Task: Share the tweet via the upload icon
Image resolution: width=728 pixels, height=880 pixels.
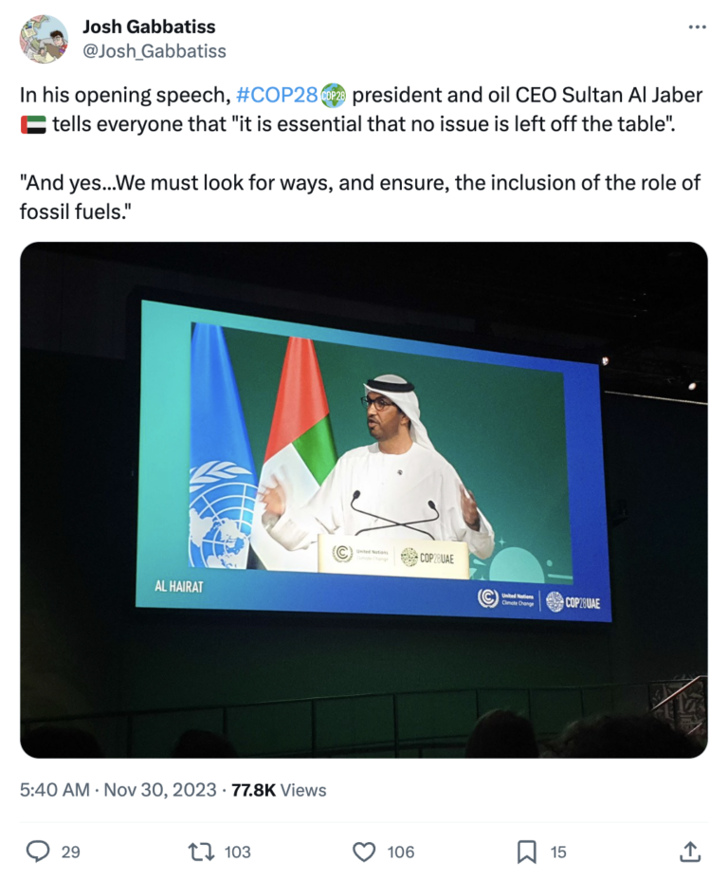Action: pyautogui.click(x=689, y=852)
